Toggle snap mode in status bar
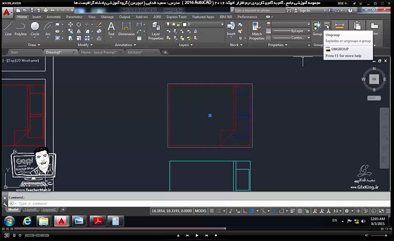 [x=219, y=211]
